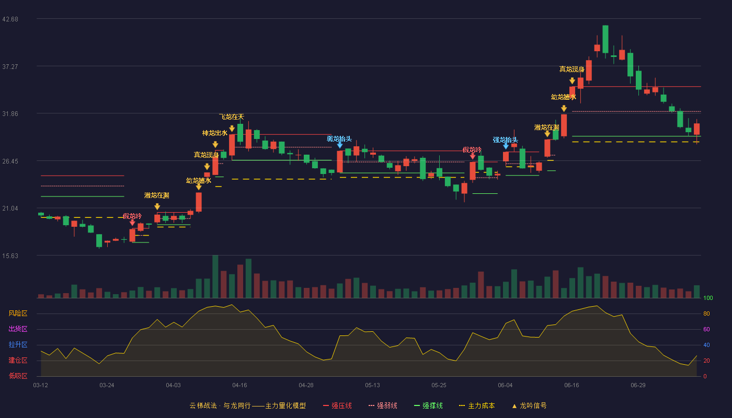Select the June 强龙抬头 blue arrow
Image resolution: width=732 pixels, height=418 pixels.
506,146
